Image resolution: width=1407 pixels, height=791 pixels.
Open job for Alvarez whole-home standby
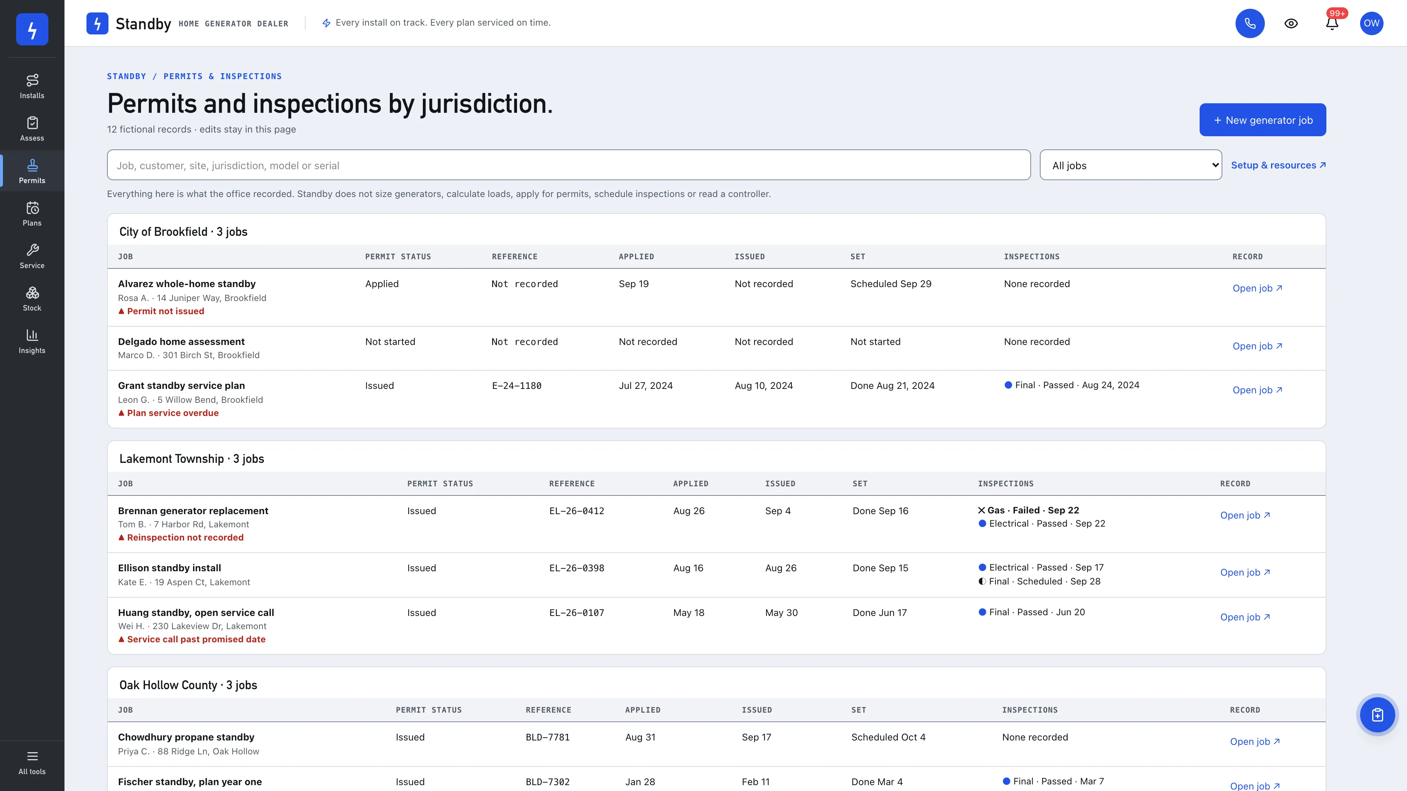[x=1257, y=288]
